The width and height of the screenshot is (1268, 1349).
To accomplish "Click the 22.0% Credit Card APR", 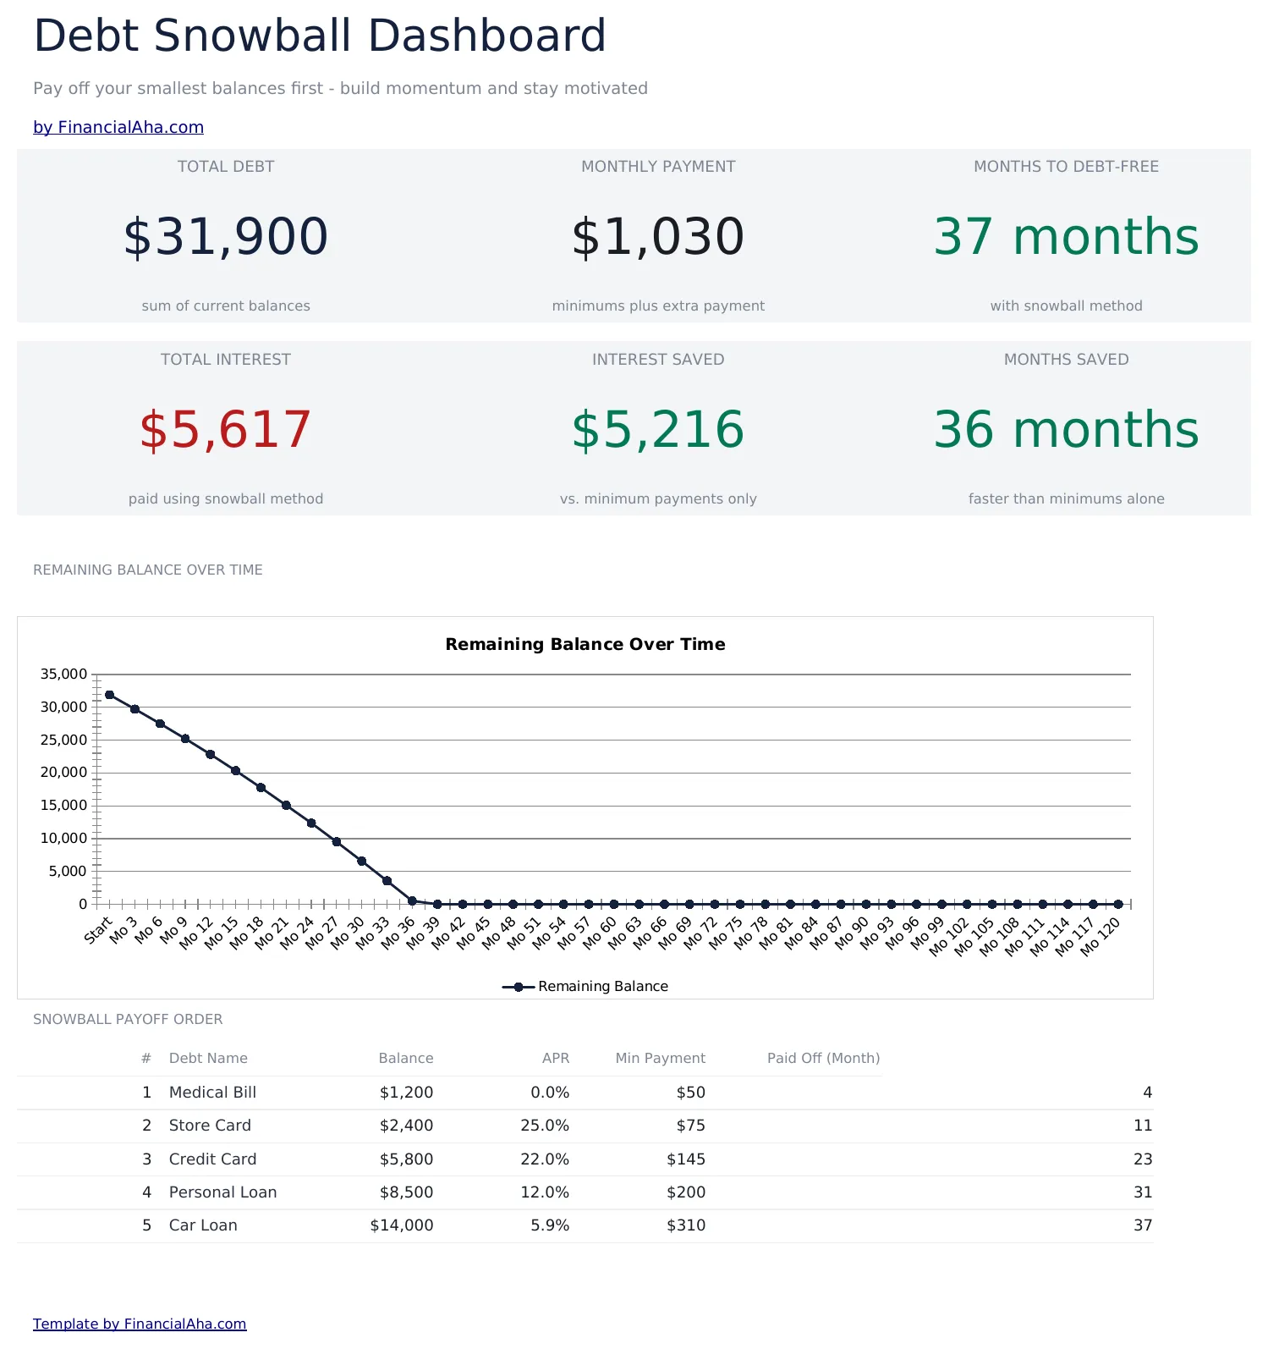I will [x=545, y=1159].
